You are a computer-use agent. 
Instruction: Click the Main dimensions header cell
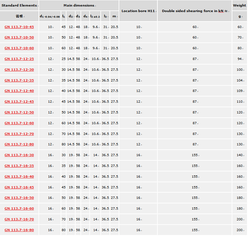[x=78, y=6]
